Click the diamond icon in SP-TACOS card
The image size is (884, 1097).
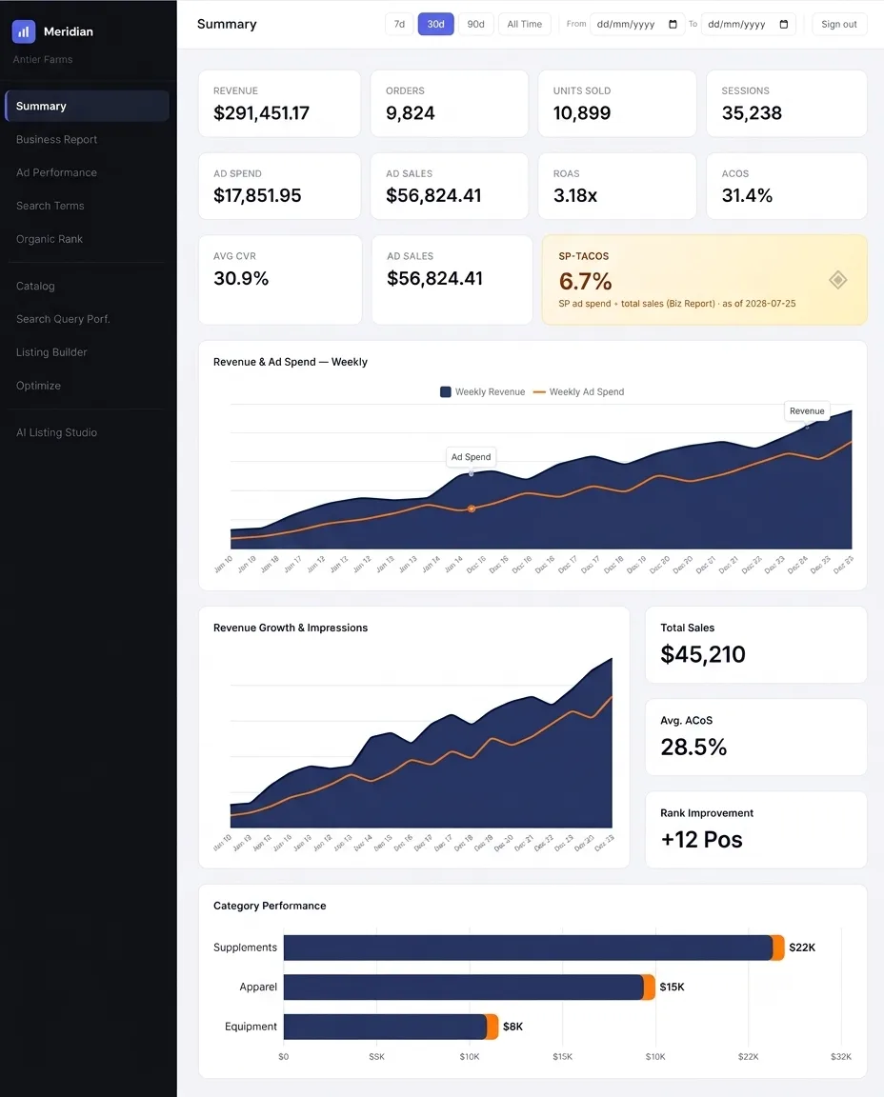[838, 280]
